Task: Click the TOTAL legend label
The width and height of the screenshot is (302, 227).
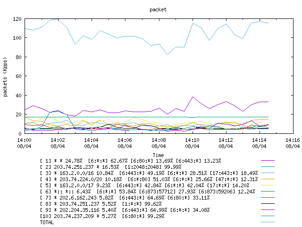Action: pos(47,223)
